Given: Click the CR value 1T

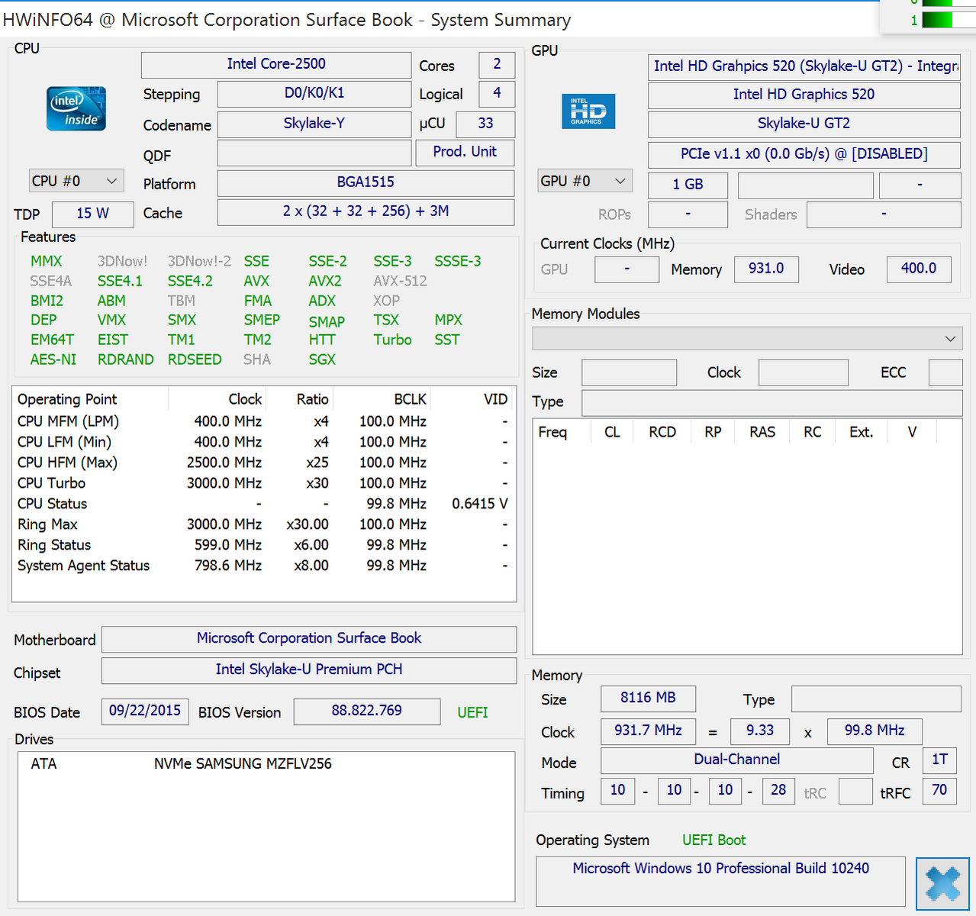Looking at the screenshot, I should [939, 760].
